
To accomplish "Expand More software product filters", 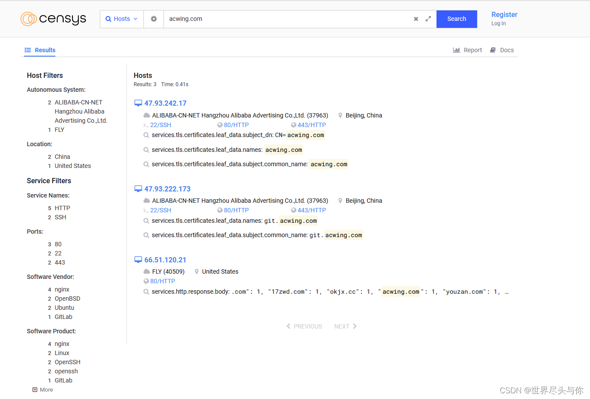I will [43, 390].
